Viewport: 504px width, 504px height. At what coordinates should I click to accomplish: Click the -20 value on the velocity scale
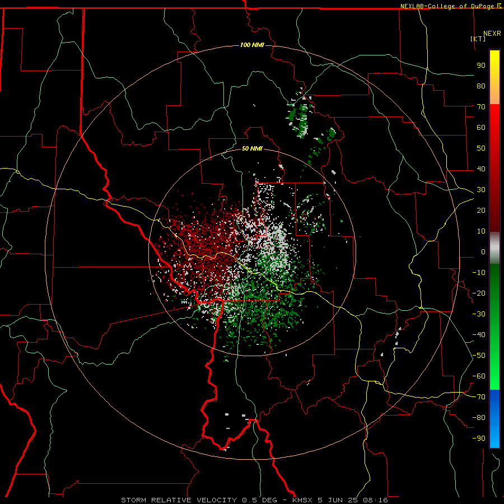pyautogui.click(x=479, y=293)
